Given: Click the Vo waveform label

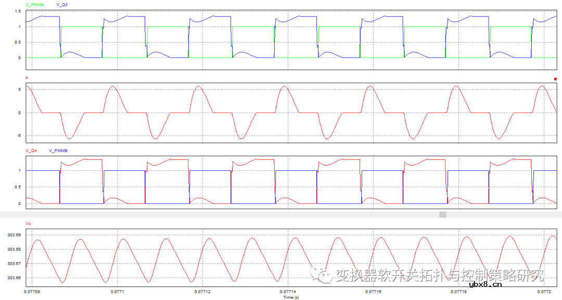Looking at the screenshot, I should click(x=28, y=224).
